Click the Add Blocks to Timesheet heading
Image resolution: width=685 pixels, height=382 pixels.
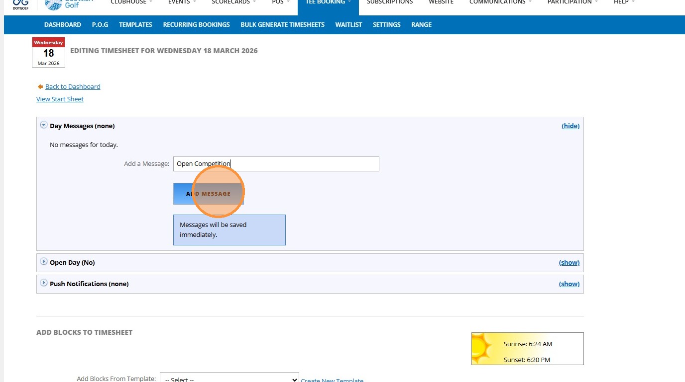tap(85, 332)
